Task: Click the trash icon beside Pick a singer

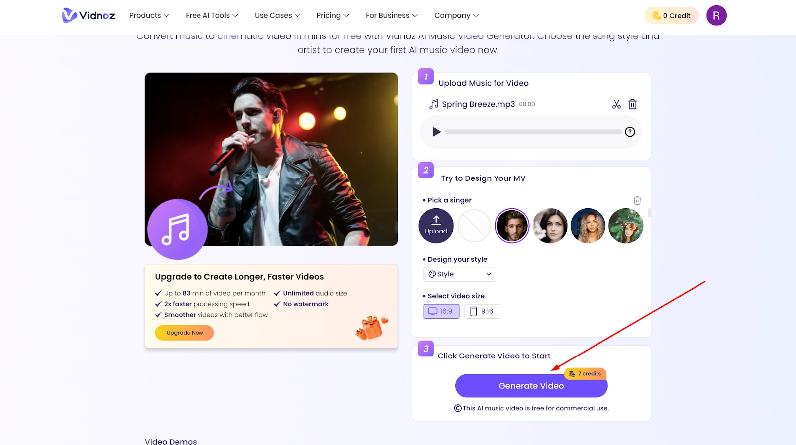Action: click(x=637, y=200)
